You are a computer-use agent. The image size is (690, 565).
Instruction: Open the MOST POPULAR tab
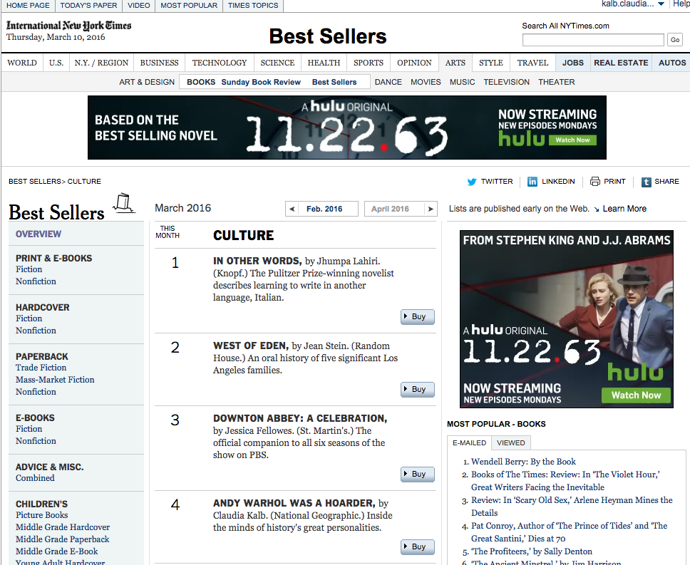(189, 5)
